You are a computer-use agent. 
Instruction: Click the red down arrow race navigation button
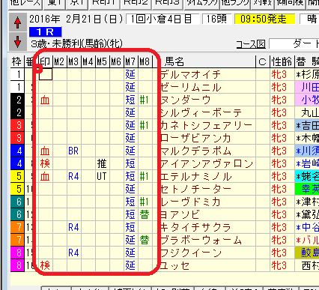(x=17, y=41)
